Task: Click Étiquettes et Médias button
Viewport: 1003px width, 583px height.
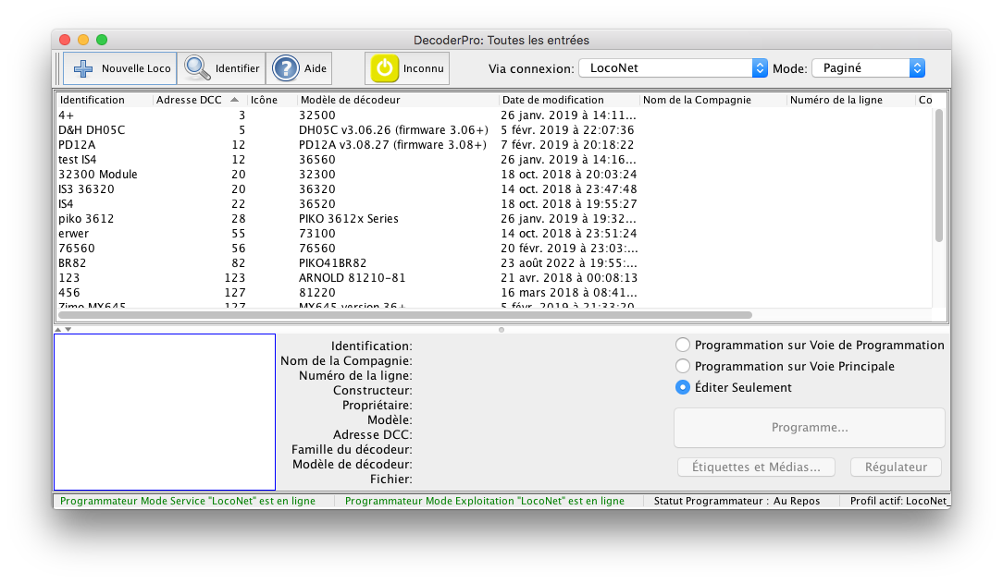Action: coord(756,468)
